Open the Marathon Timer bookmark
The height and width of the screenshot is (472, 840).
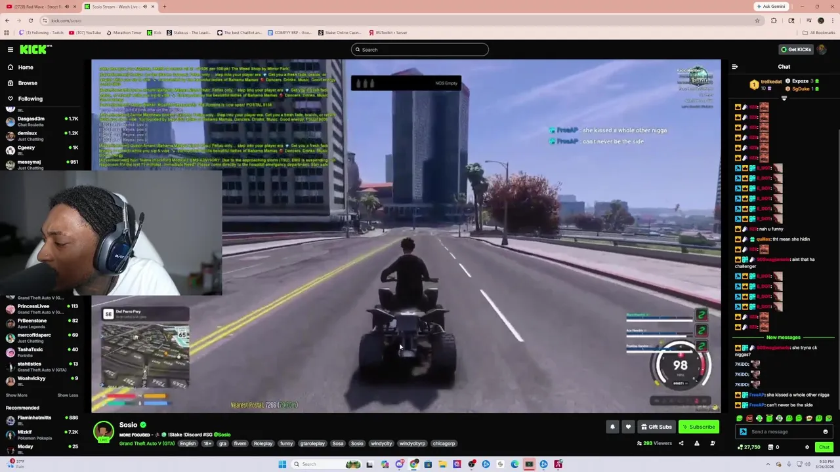tap(123, 32)
